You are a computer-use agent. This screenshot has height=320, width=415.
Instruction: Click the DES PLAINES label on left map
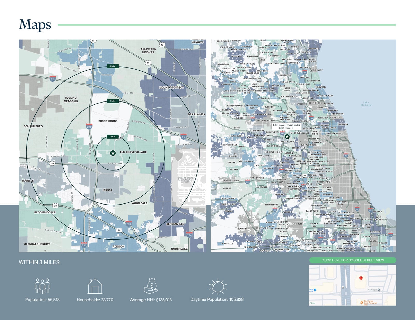pyautogui.click(x=196, y=114)
